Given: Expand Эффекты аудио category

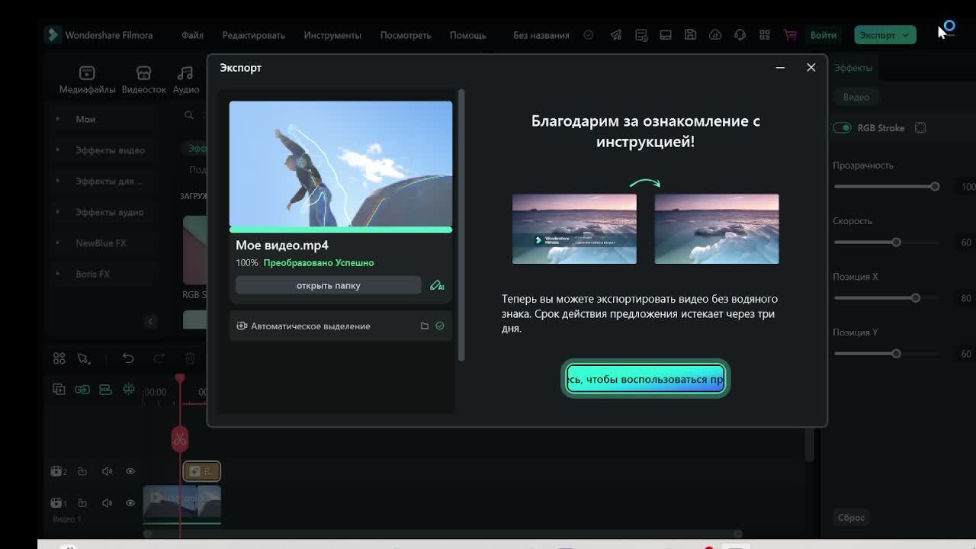Looking at the screenshot, I should click(x=58, y=212).
